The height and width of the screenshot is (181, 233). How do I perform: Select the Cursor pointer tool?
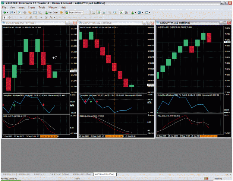[x=4, y=18]
